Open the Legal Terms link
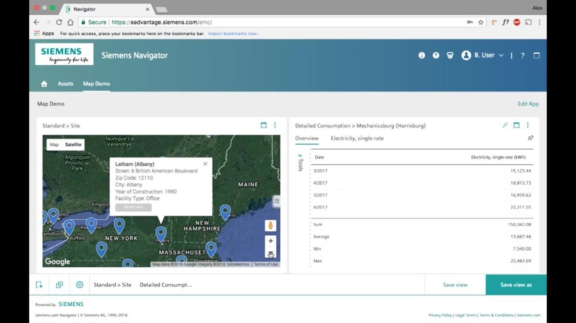 point(465,315)
